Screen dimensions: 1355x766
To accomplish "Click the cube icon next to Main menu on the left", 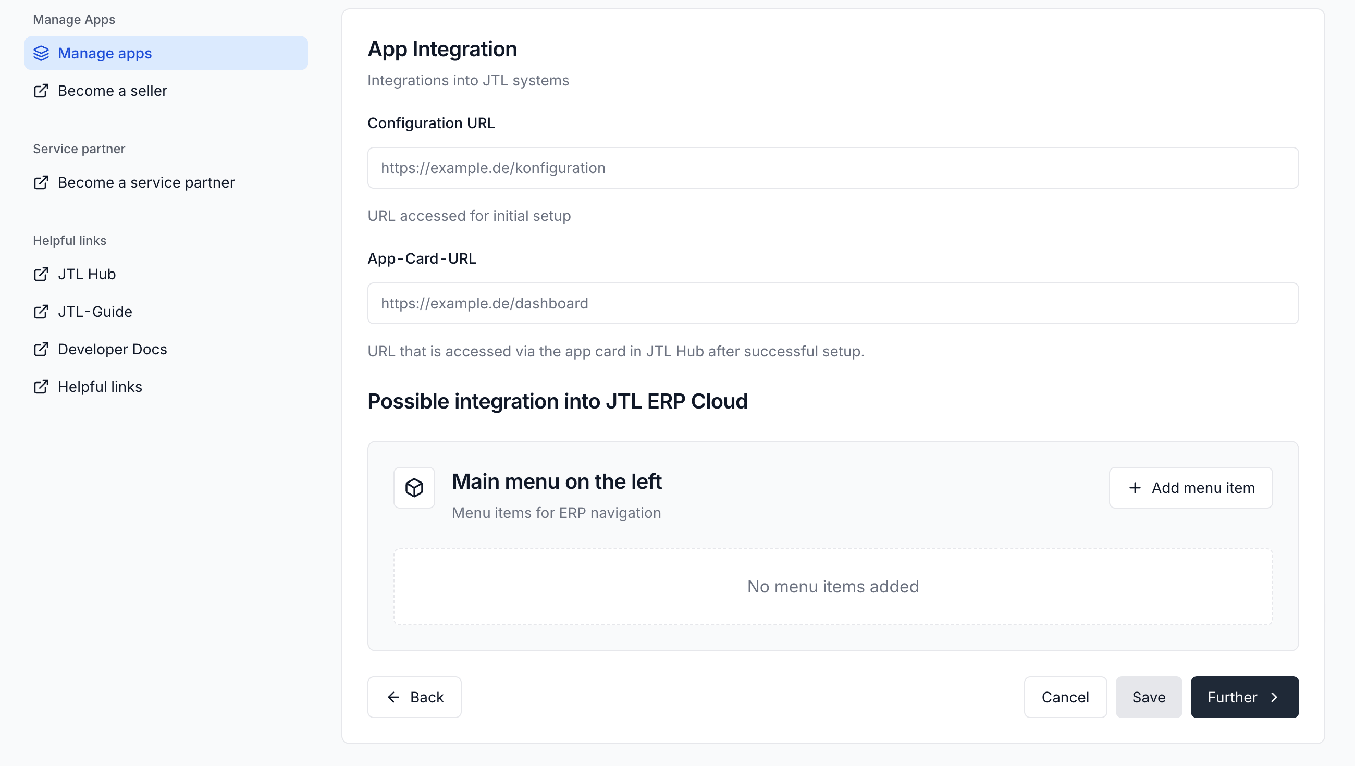I will pos(414,488).
